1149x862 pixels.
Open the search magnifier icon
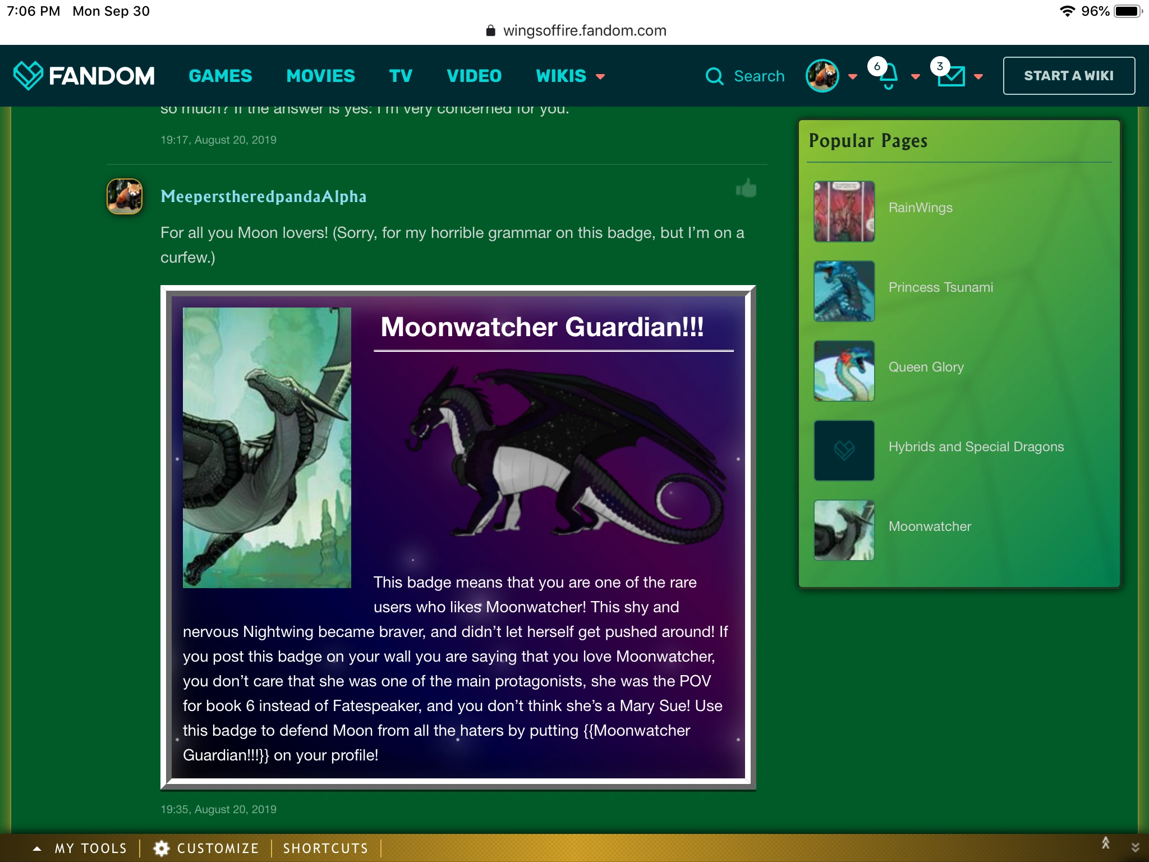click(714, 76)
